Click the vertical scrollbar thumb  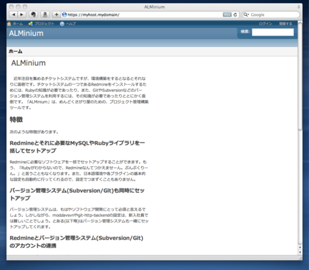pyautogui.click(x=300, y=76)
